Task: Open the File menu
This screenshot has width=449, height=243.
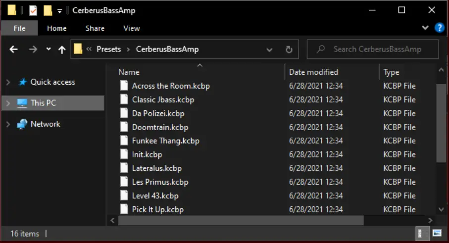Action: 19,28
